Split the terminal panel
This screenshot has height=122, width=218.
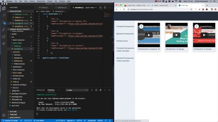(x=96, y=90)
